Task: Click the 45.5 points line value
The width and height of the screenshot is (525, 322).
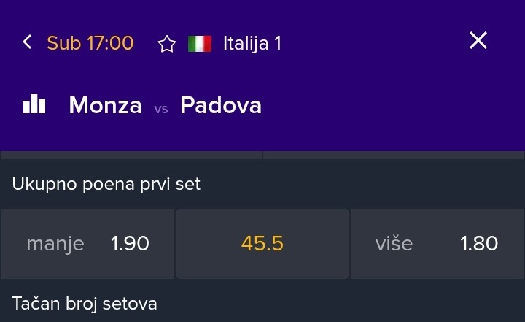Action: 262,244
